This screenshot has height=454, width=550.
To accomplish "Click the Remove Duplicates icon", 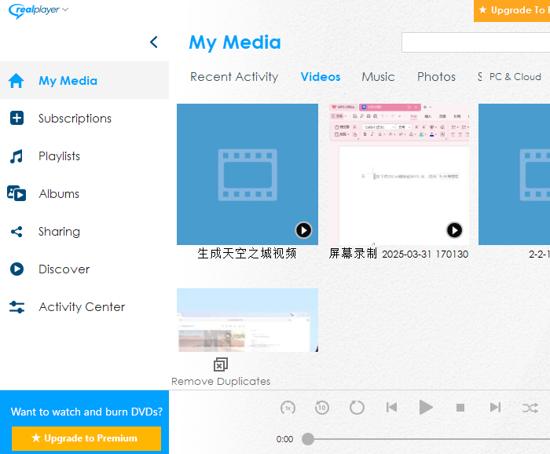I will pyautogui.click(x=221, y=364).
